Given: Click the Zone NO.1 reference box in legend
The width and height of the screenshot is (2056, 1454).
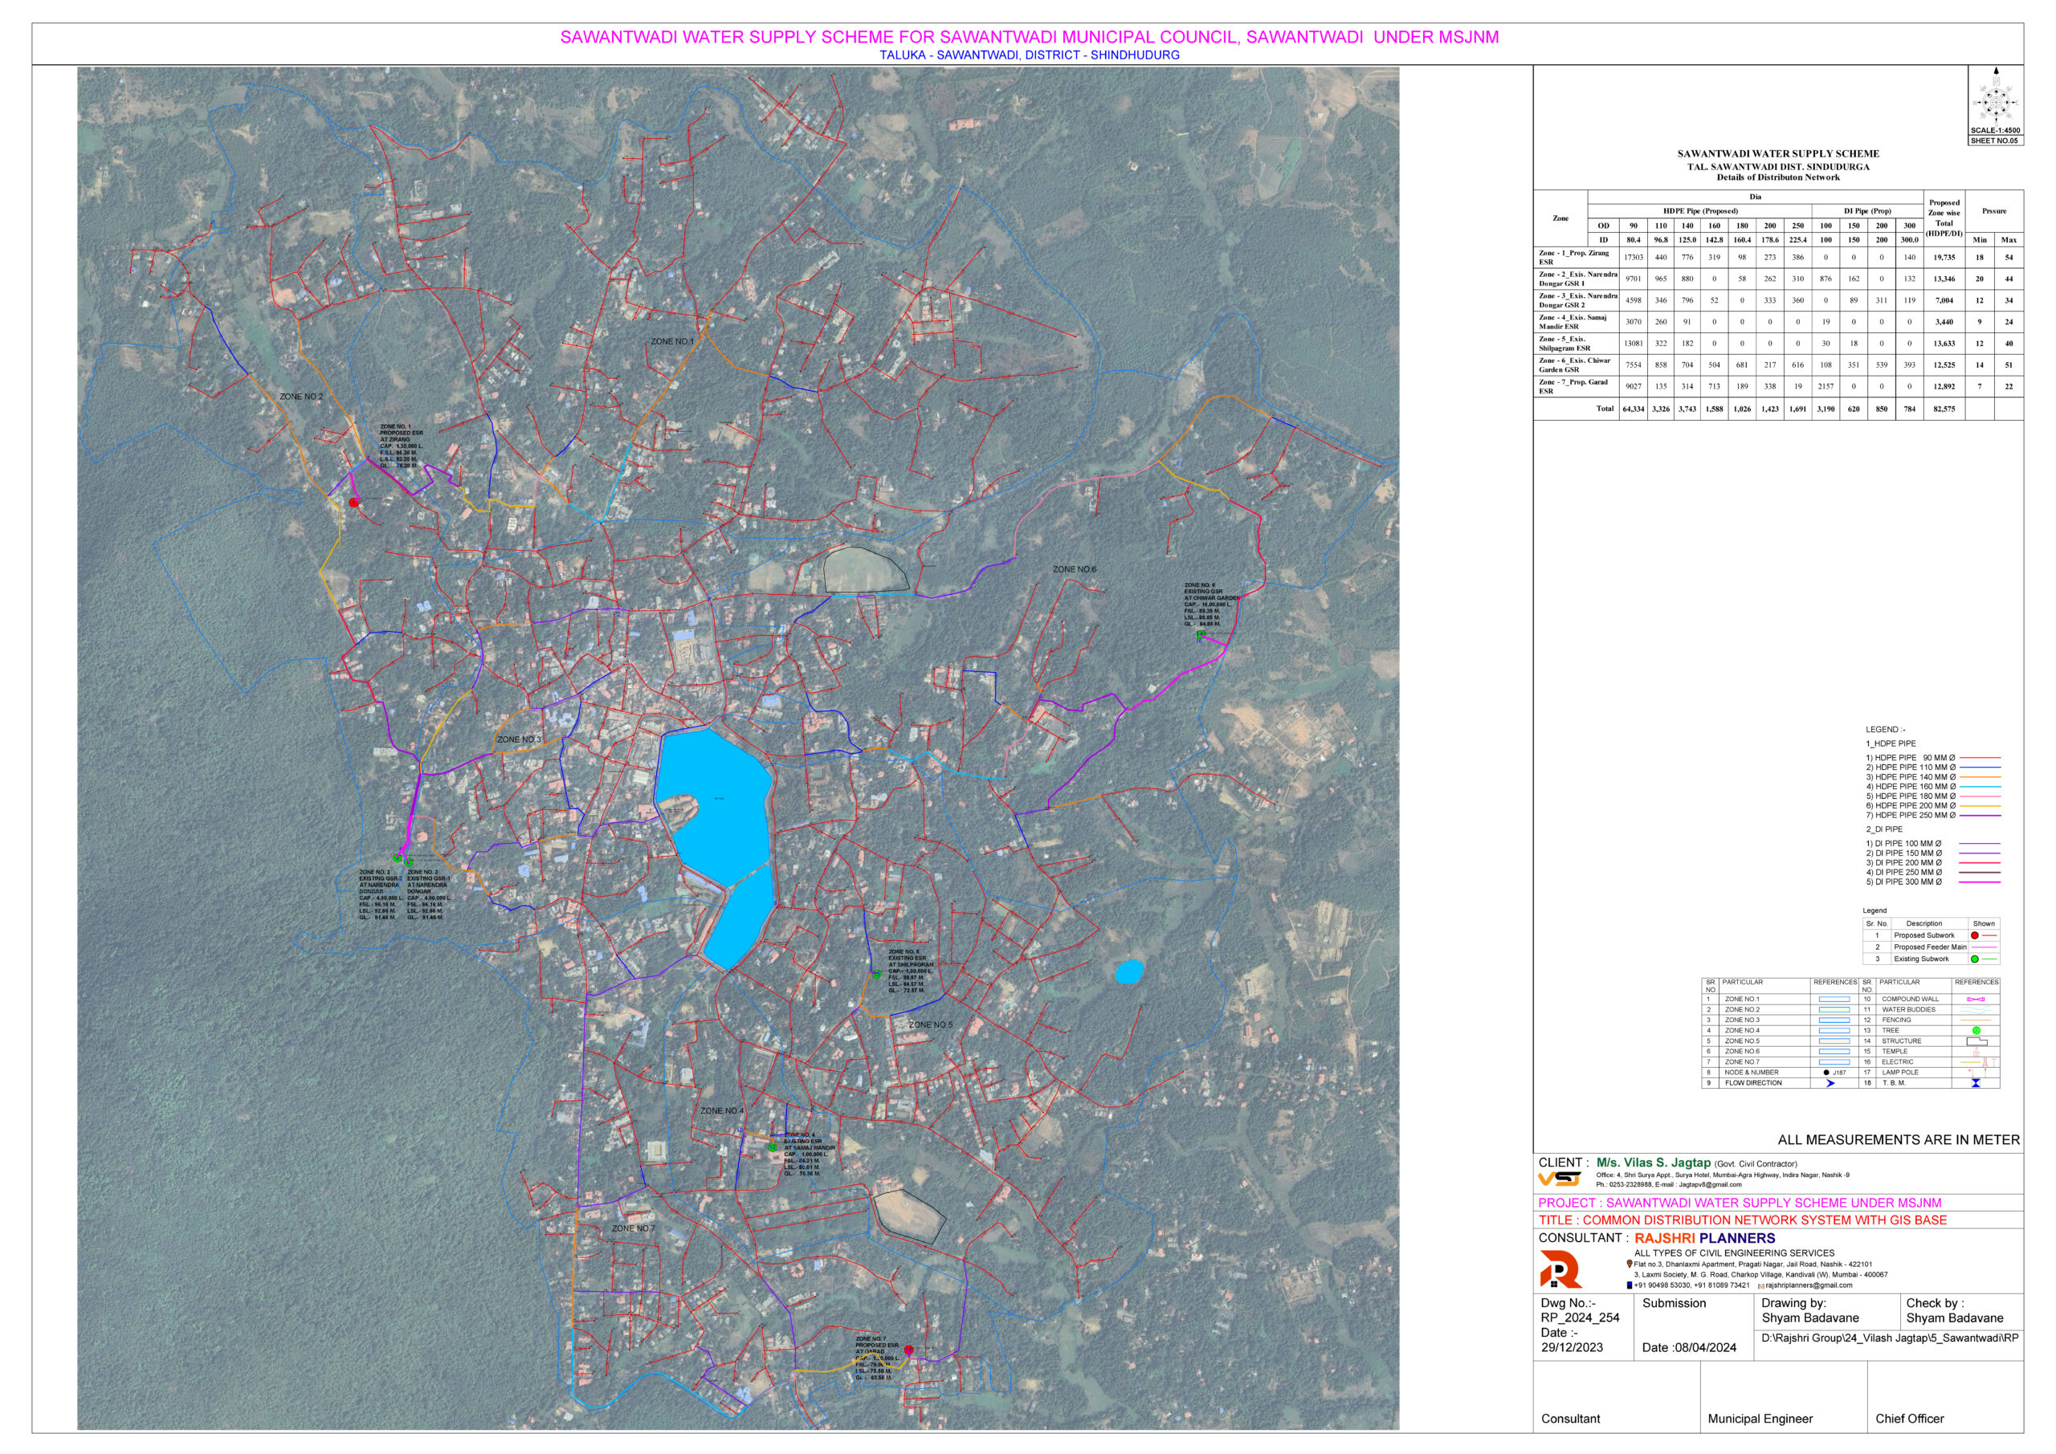Looking at the screenshot, I should (x=1834, y=1000).
